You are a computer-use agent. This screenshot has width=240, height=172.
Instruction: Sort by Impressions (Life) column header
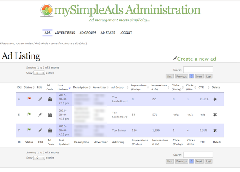(x=160, y=87)
